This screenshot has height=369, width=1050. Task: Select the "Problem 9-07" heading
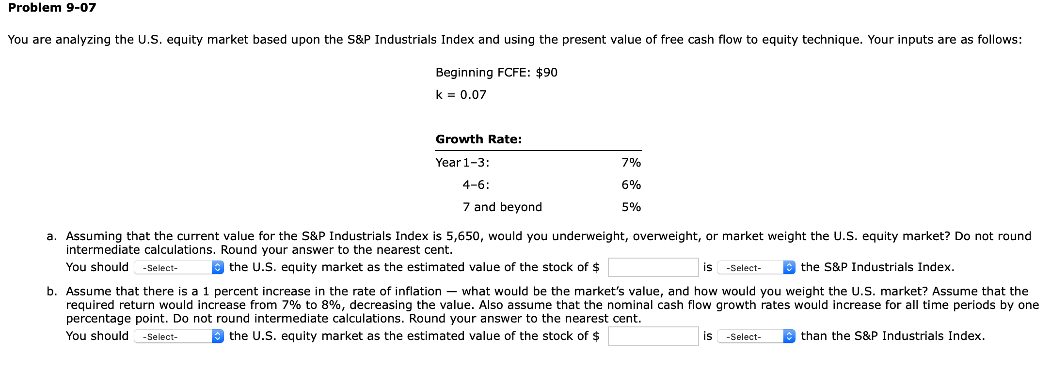coord(52,7)
